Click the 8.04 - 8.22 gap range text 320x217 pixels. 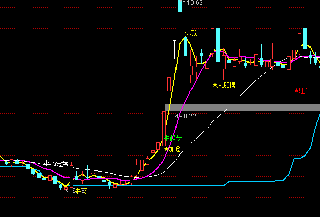point(181,116)
